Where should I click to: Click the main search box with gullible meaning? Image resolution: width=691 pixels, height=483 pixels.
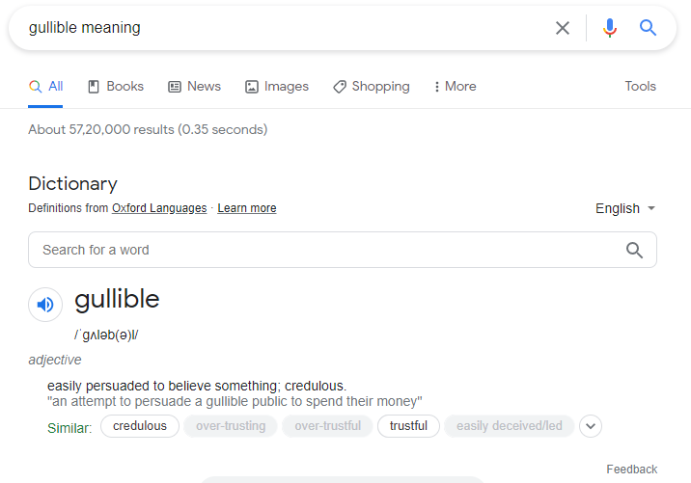[280, 28]
